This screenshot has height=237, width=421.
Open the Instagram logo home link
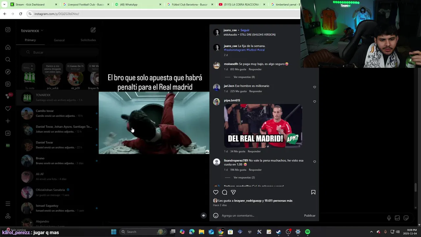pyautogui.click(x=8, y=30)
